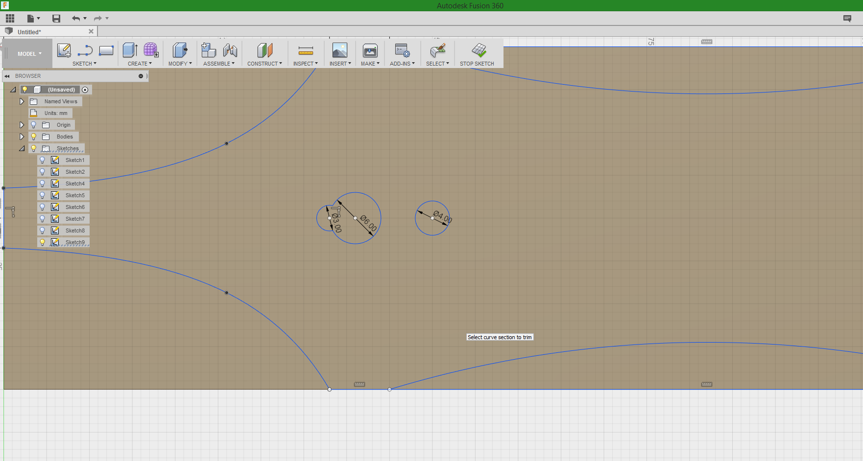
Task: Toggle visibility bulb of Sketch5
Action: pos(43,195)
